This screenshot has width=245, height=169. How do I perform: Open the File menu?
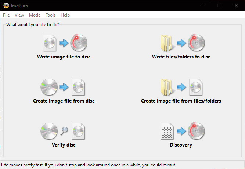pyautogui.click(x=6, y=15)
